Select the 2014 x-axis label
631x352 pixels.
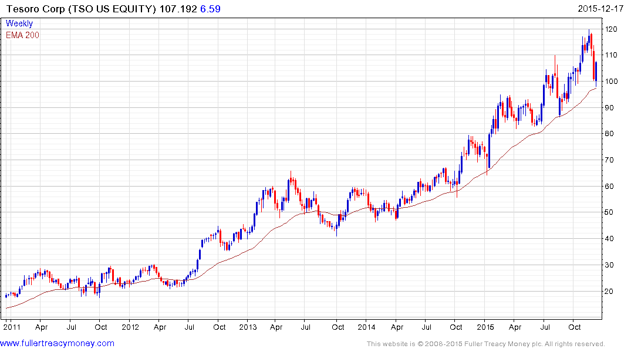[x=366, y=327]
